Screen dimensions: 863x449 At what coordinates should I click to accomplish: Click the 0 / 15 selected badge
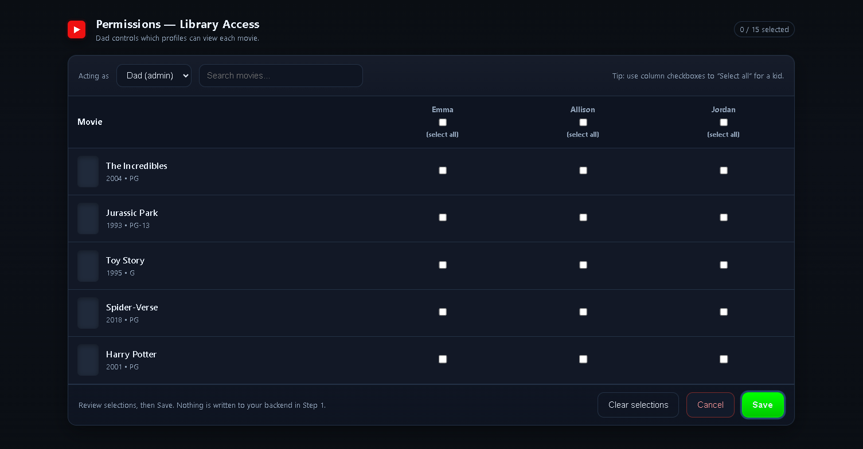click(x=764, y=29)
